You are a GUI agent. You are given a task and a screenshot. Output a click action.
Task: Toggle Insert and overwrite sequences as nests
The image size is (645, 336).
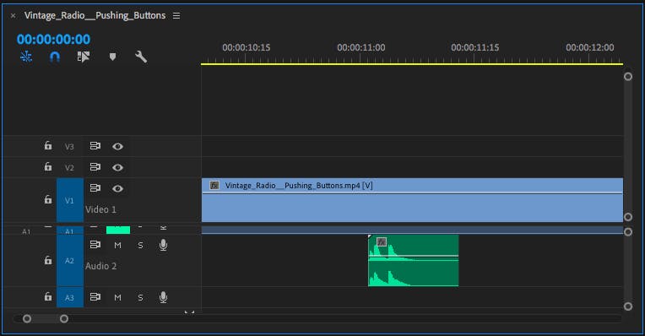(x=26, y=57)
